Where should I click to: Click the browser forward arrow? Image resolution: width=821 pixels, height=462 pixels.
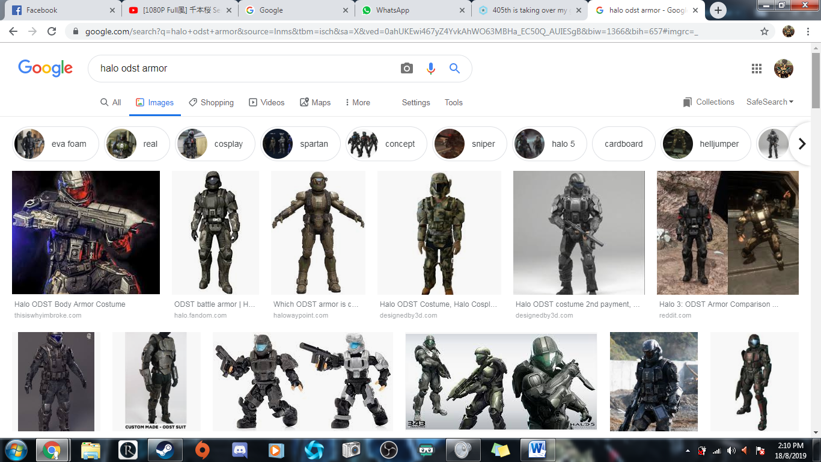(32, 31)
